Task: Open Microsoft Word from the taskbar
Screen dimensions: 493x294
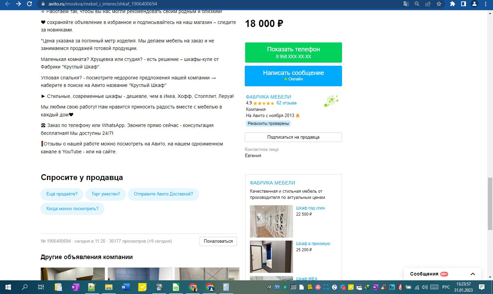Action: [x=125, y=287]
